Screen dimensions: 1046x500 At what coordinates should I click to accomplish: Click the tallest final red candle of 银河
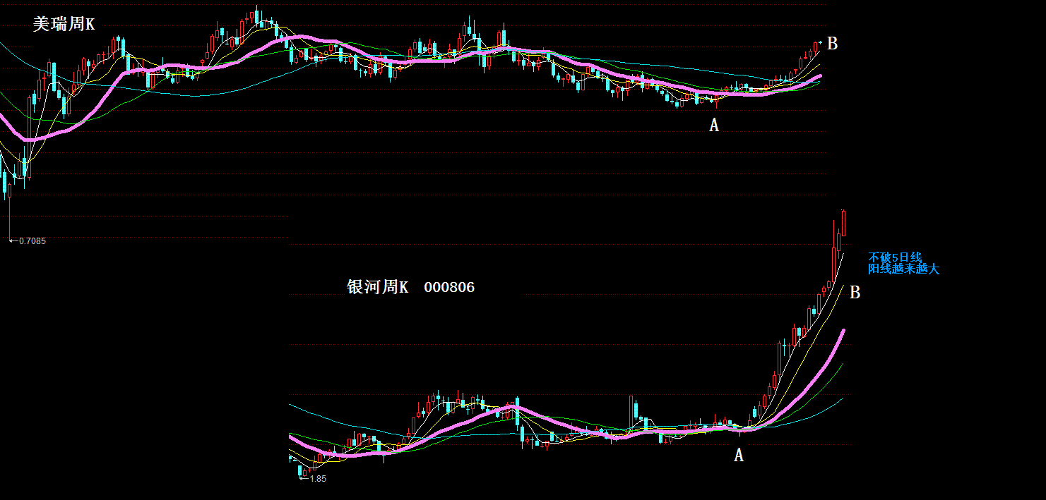pos(843,224)
